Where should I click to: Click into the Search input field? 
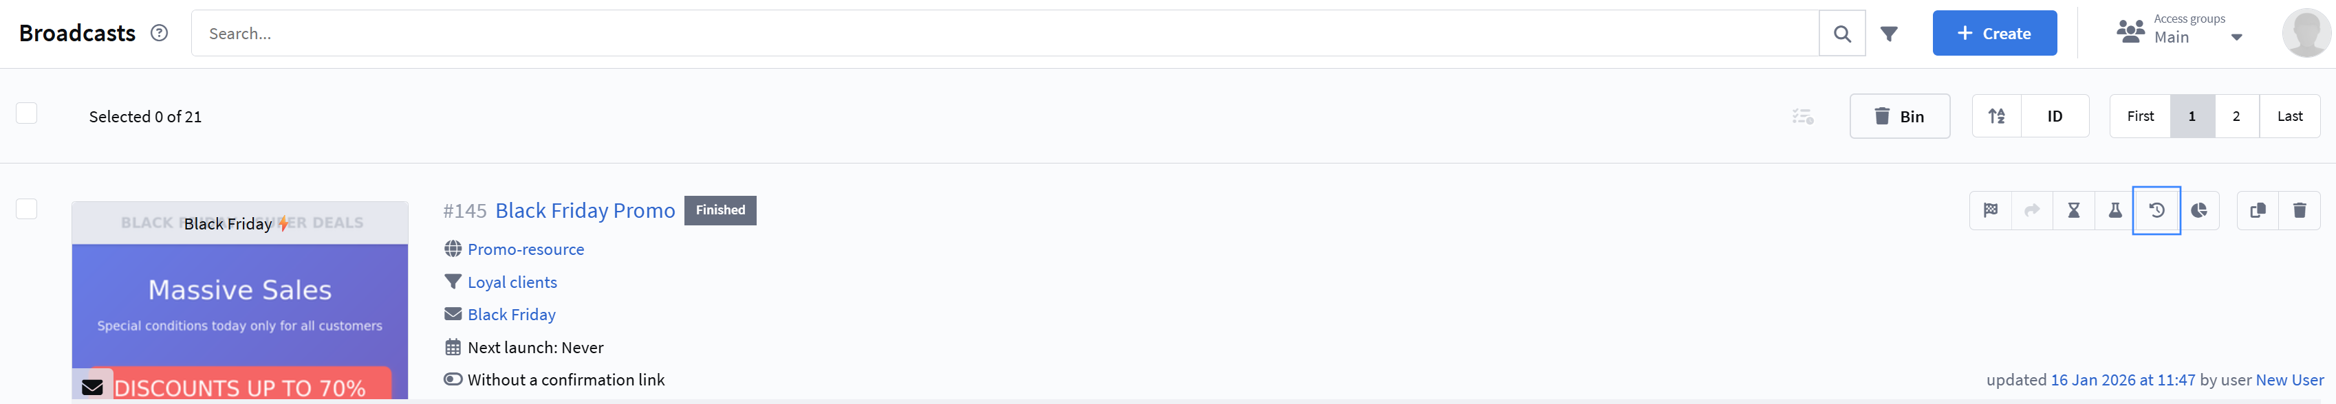pyautogui.click(x=997, y=34)
